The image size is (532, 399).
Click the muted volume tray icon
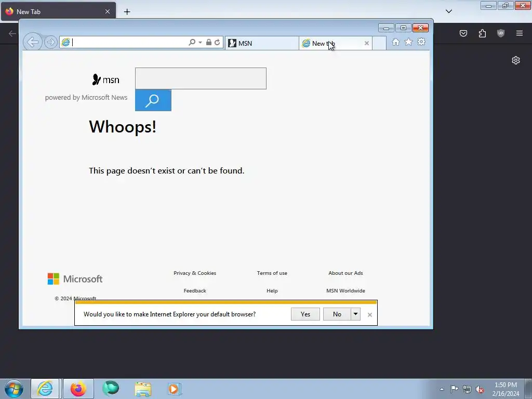pos(480,389)
